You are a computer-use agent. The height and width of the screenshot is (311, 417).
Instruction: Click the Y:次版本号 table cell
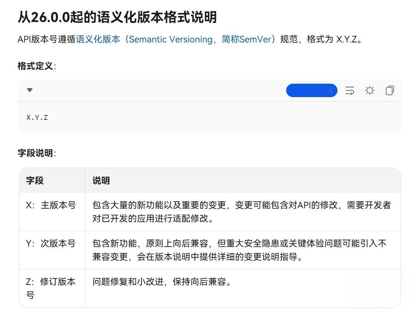51,243
